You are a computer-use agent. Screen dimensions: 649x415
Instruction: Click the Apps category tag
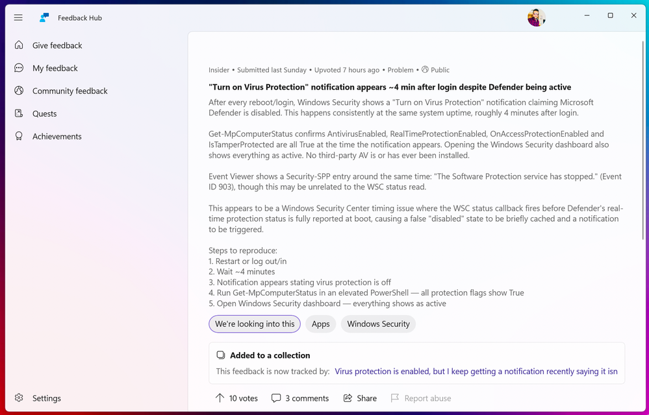pos(321,324)
